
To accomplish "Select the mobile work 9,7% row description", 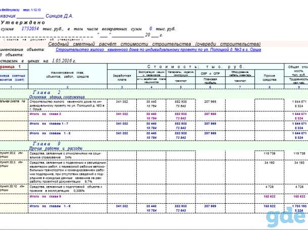I will pos(68,172).
